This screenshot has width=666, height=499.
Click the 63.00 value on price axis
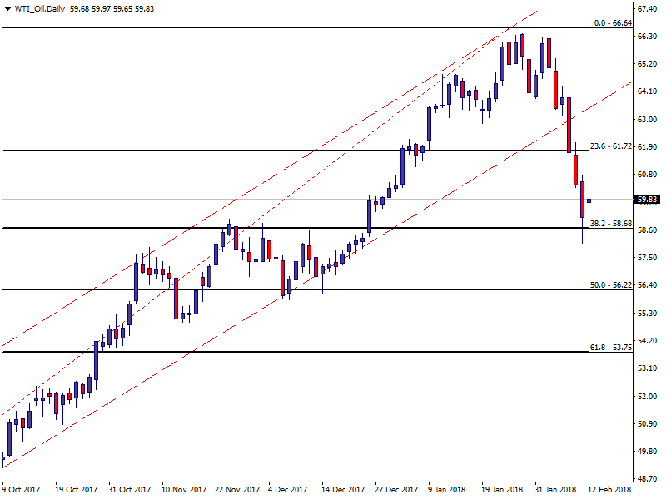(648, 120)
